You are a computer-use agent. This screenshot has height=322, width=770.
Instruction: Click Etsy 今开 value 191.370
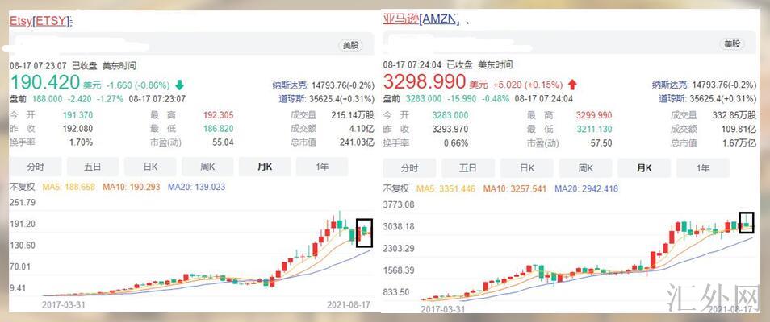click(x=77, y=115)
